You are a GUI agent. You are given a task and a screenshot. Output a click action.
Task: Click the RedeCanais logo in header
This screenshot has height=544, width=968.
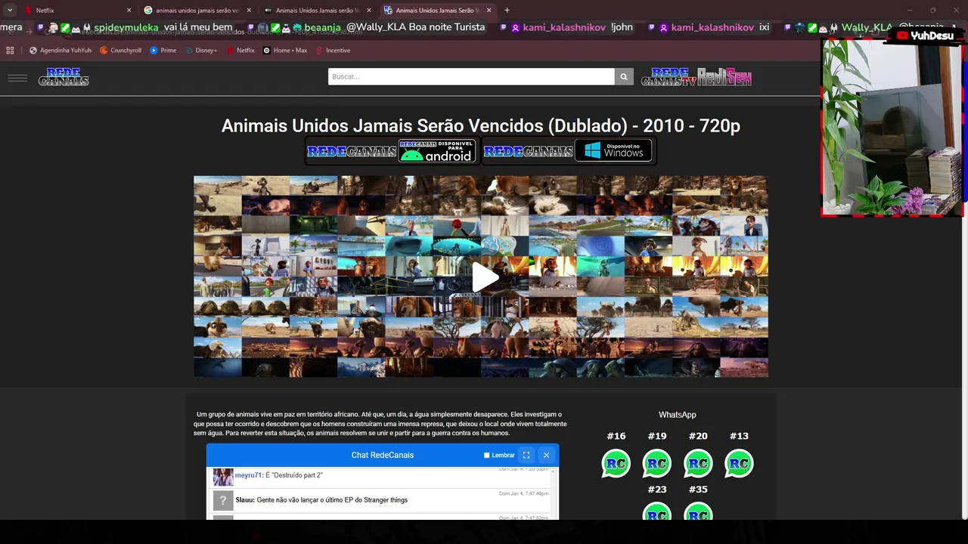(64, 77)
